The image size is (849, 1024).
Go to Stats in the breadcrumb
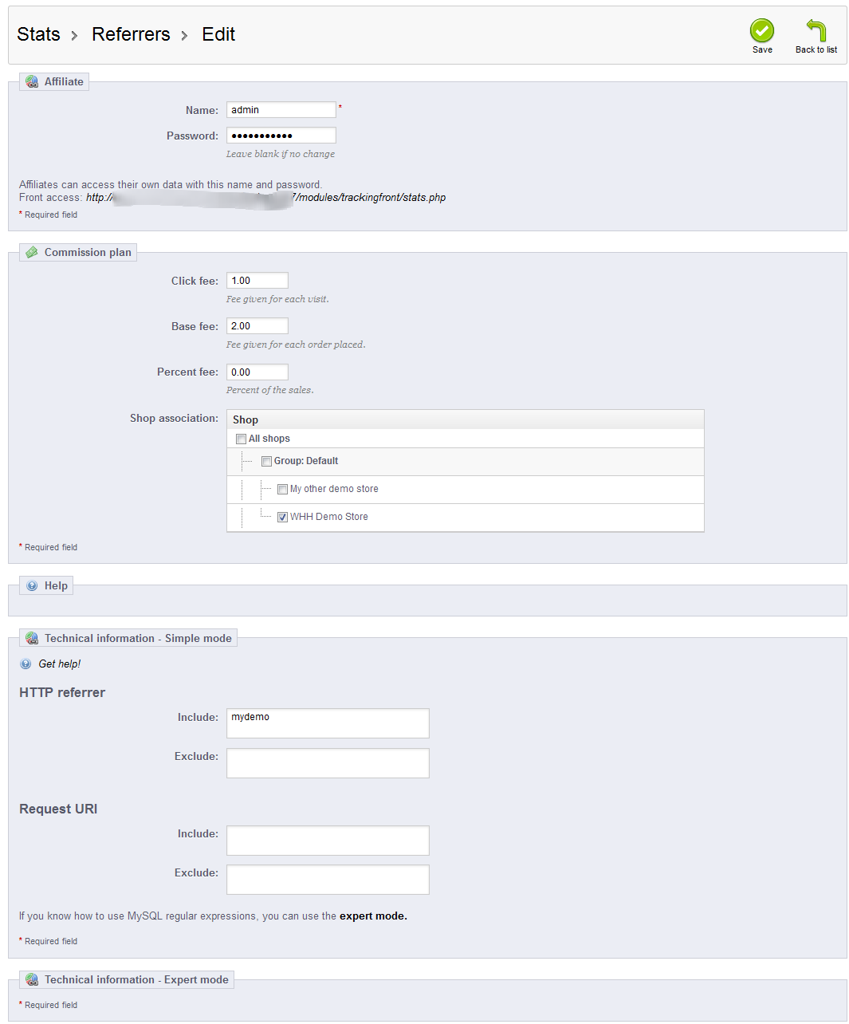point(38,34)
